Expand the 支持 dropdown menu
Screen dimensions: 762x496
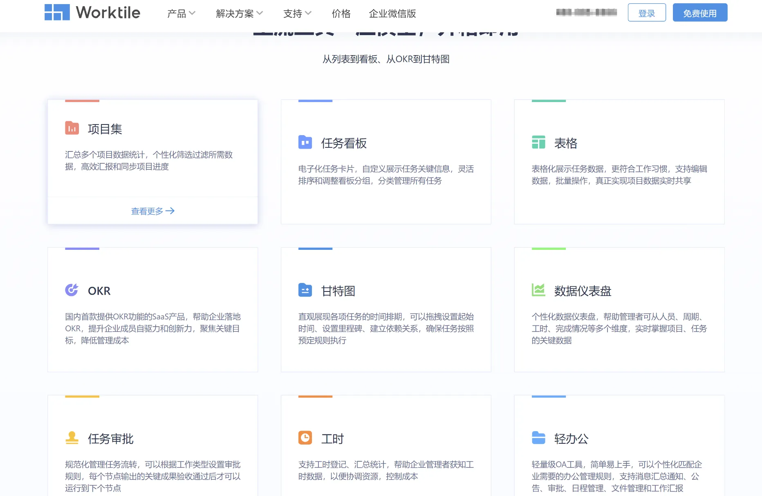point(298,13)
